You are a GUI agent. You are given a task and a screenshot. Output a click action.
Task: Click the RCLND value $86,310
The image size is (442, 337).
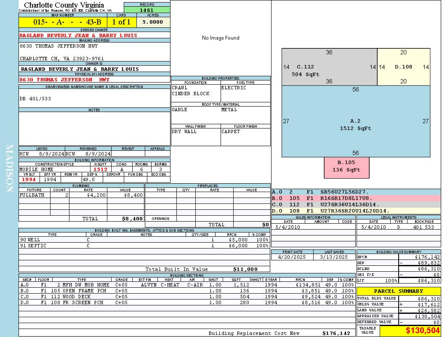coord(429,269)
